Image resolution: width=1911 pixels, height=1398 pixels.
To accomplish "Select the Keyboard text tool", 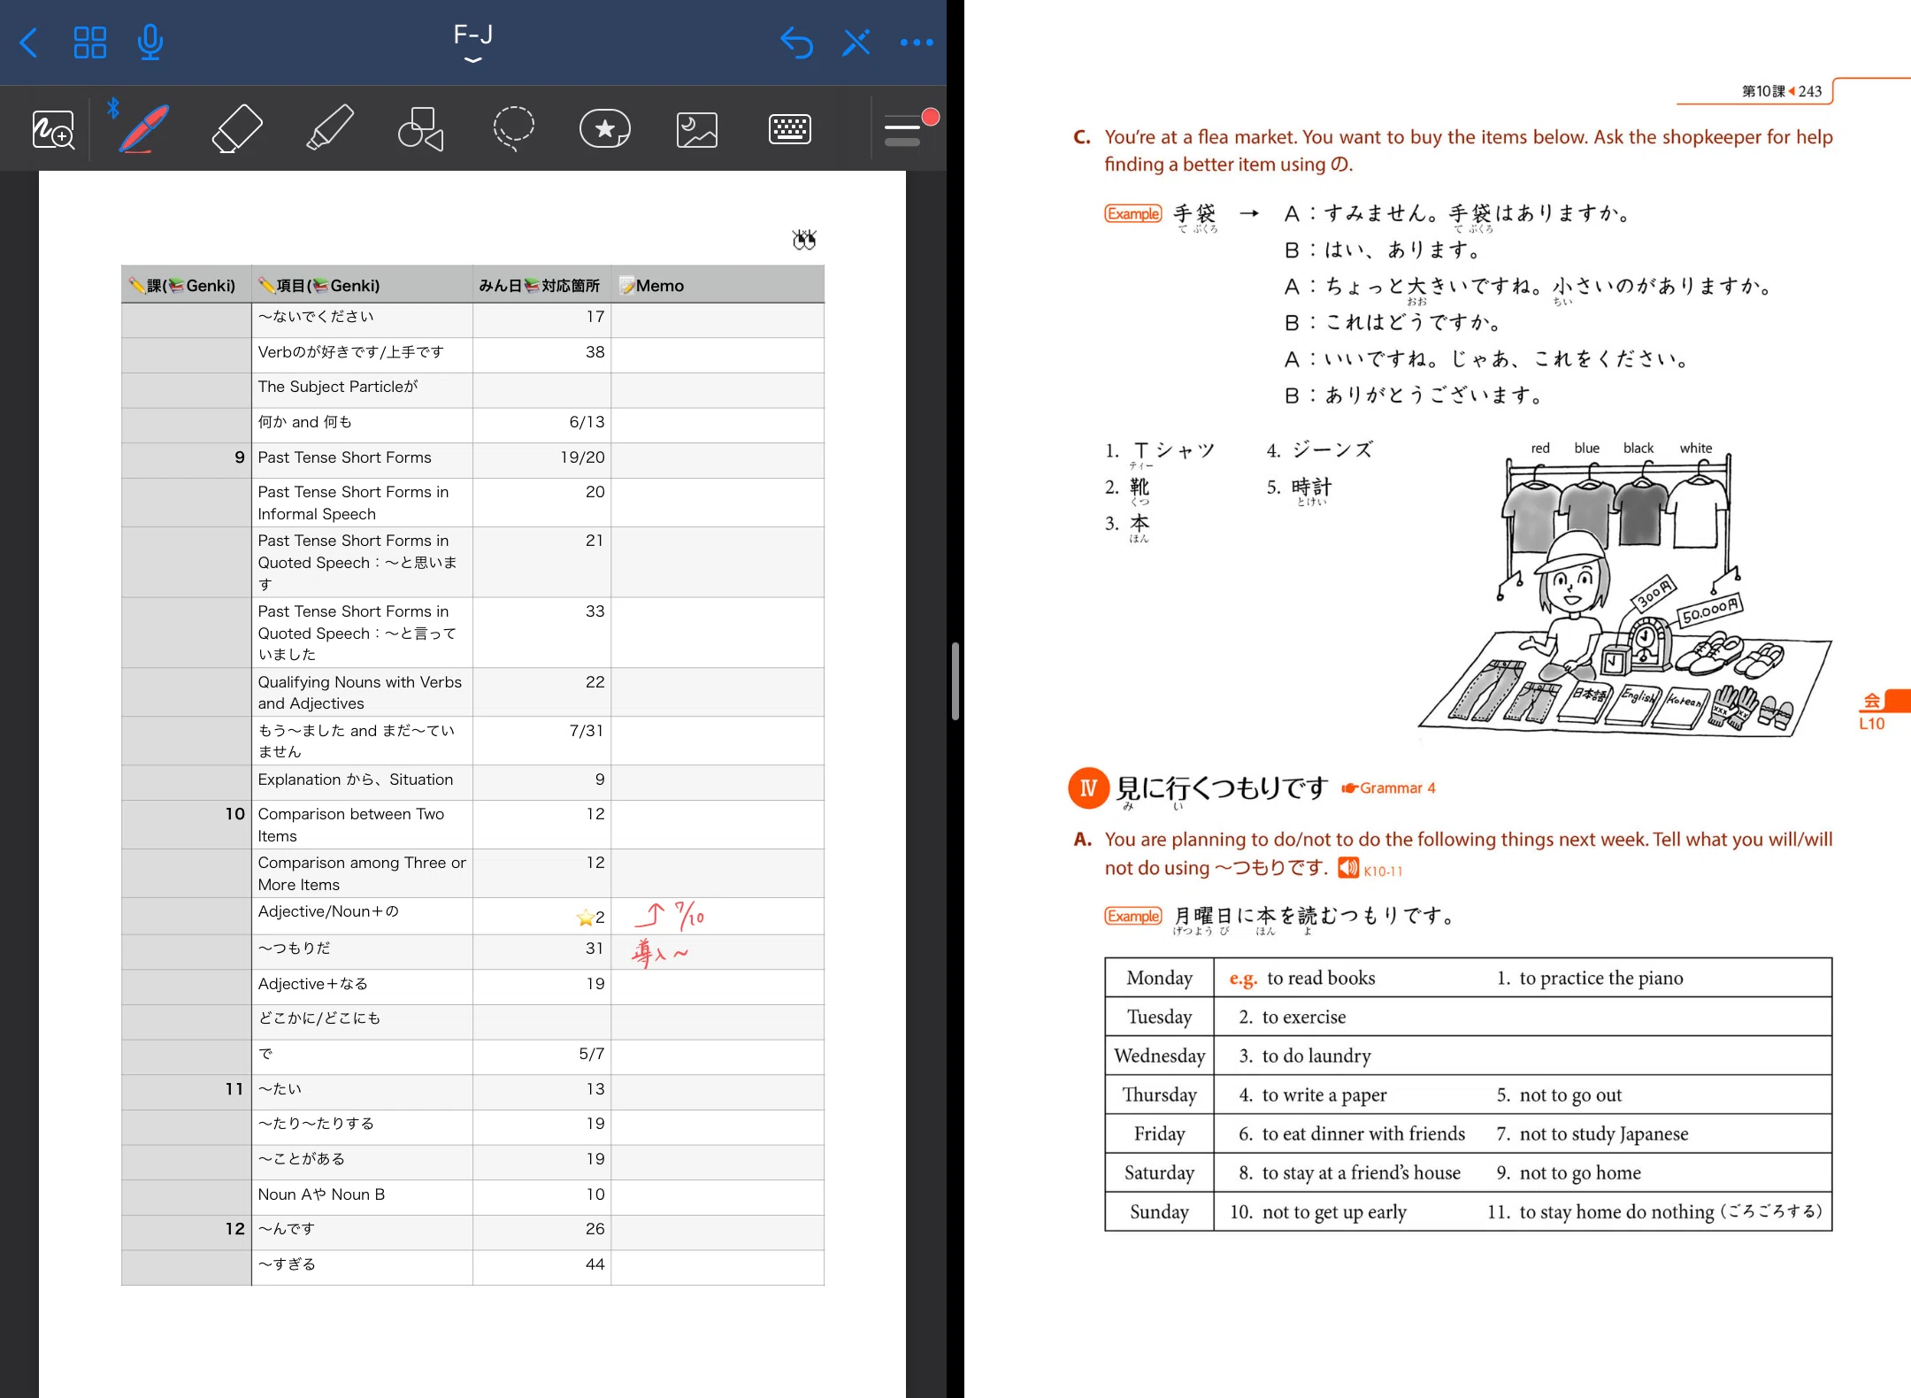I will coord(790,130).
